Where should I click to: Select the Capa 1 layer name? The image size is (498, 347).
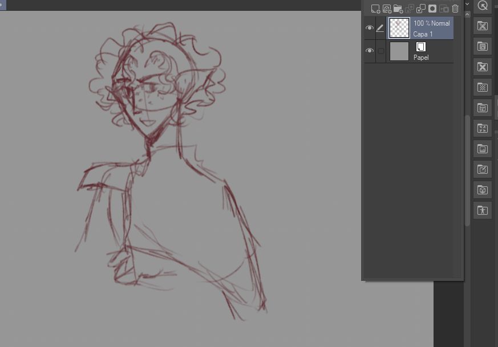[423, 34]
